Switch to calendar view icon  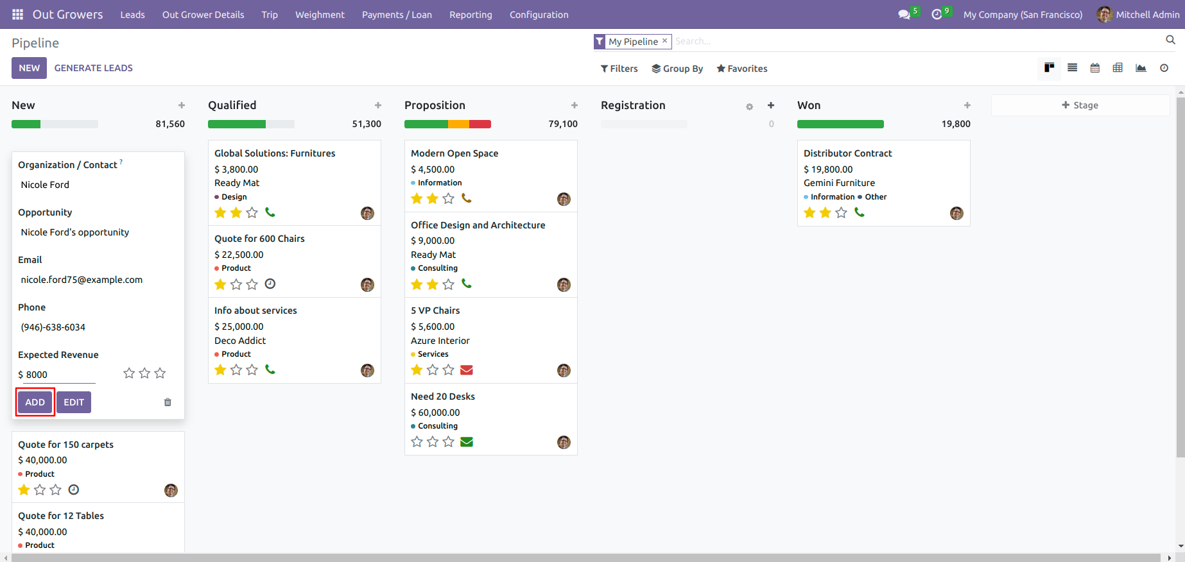point(1095,68)
